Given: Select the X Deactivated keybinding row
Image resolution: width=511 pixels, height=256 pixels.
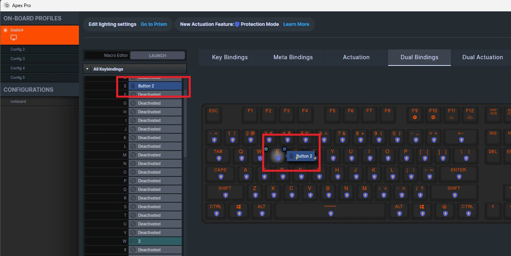Looking at the screenshot, I should (133, 250).
